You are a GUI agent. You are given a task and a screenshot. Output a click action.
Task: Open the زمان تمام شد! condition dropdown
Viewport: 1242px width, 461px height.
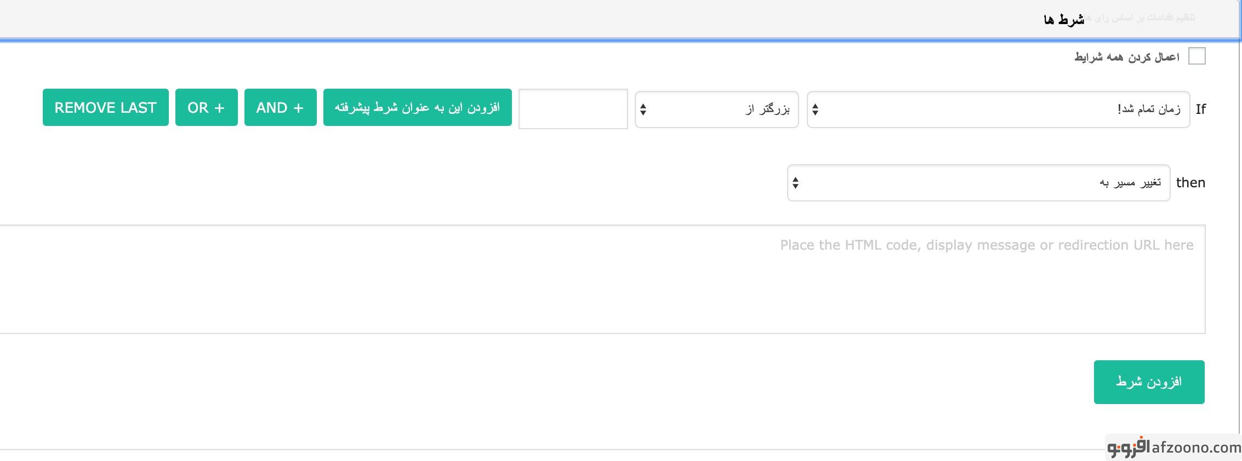[998, 110]
